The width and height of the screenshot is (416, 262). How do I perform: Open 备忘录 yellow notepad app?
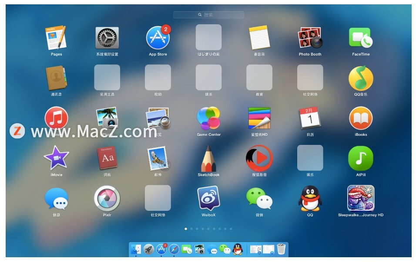click(x=259, y=38)
